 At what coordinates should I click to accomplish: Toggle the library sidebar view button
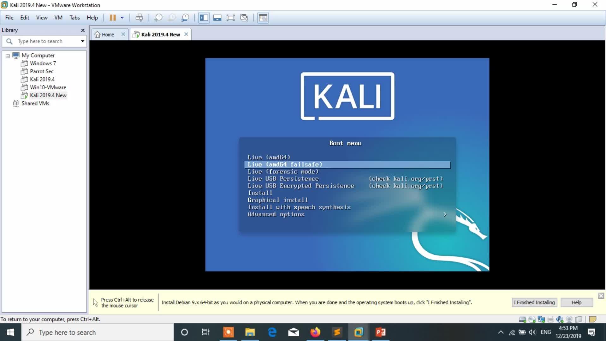[x=204, y=18]
